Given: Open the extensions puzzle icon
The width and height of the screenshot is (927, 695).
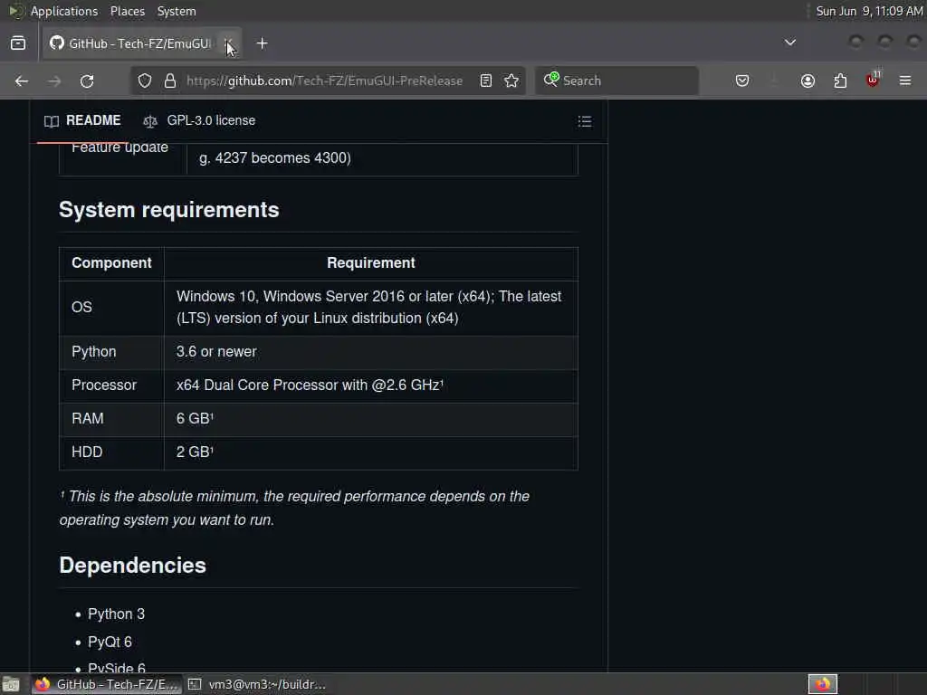Looking at the screenshot, I should pos(840,81).
